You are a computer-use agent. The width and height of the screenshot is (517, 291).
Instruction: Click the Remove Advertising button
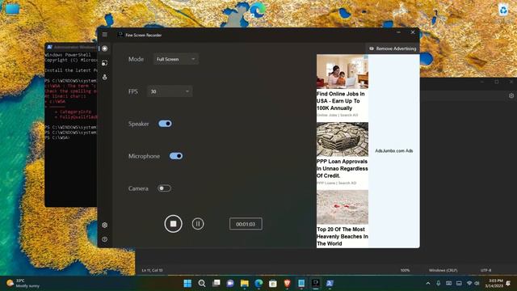[393, 48]
